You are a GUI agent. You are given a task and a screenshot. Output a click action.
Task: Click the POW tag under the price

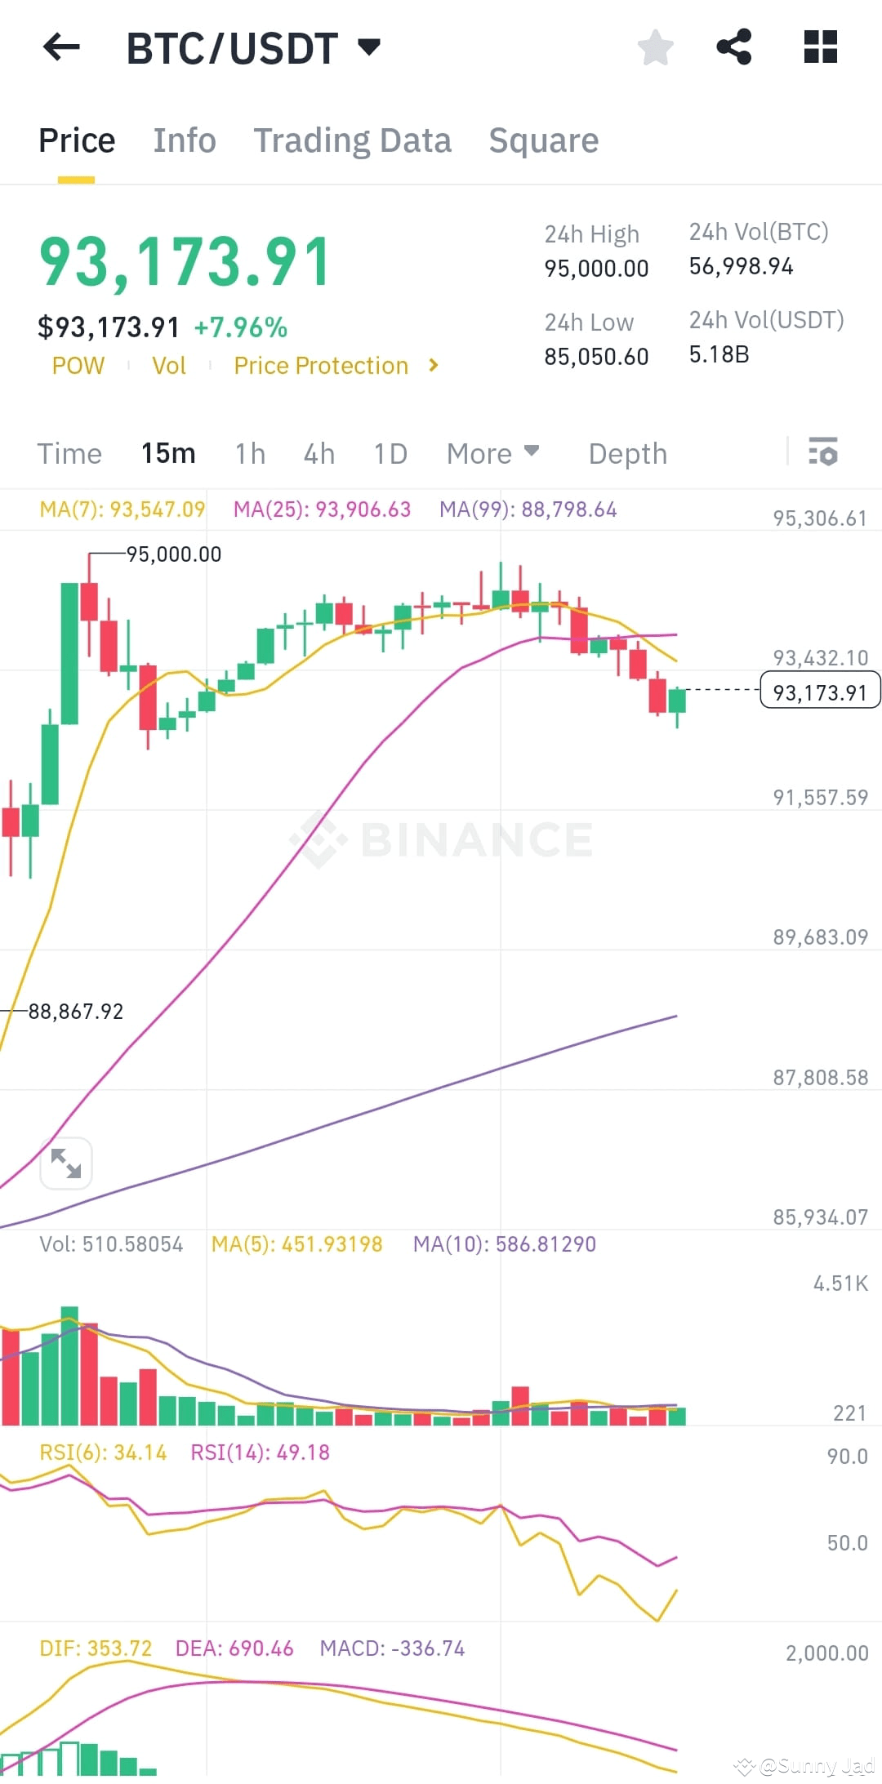tap(78, 365)
